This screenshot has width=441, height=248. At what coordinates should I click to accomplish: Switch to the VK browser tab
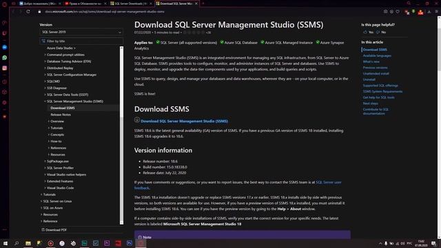pyautogui.click(x=40, y=3)
